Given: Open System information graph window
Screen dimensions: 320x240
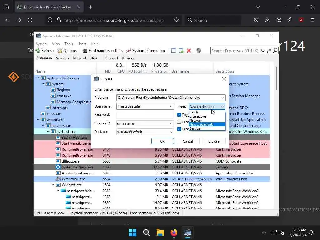Looking at the screenshot, I should 146,51.
